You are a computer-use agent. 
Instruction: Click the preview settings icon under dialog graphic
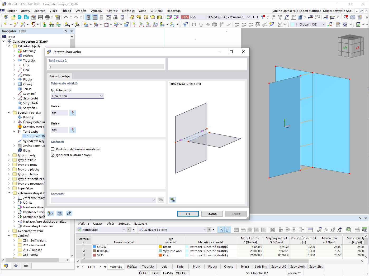click(173, 200)
